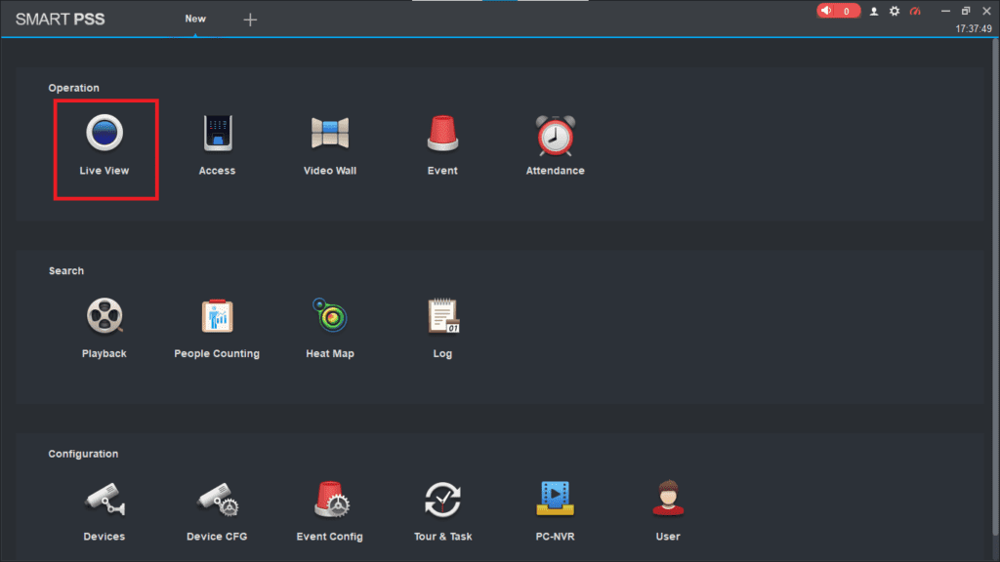Open the Log search module
1000x562 pixels.
coord(442,317)
